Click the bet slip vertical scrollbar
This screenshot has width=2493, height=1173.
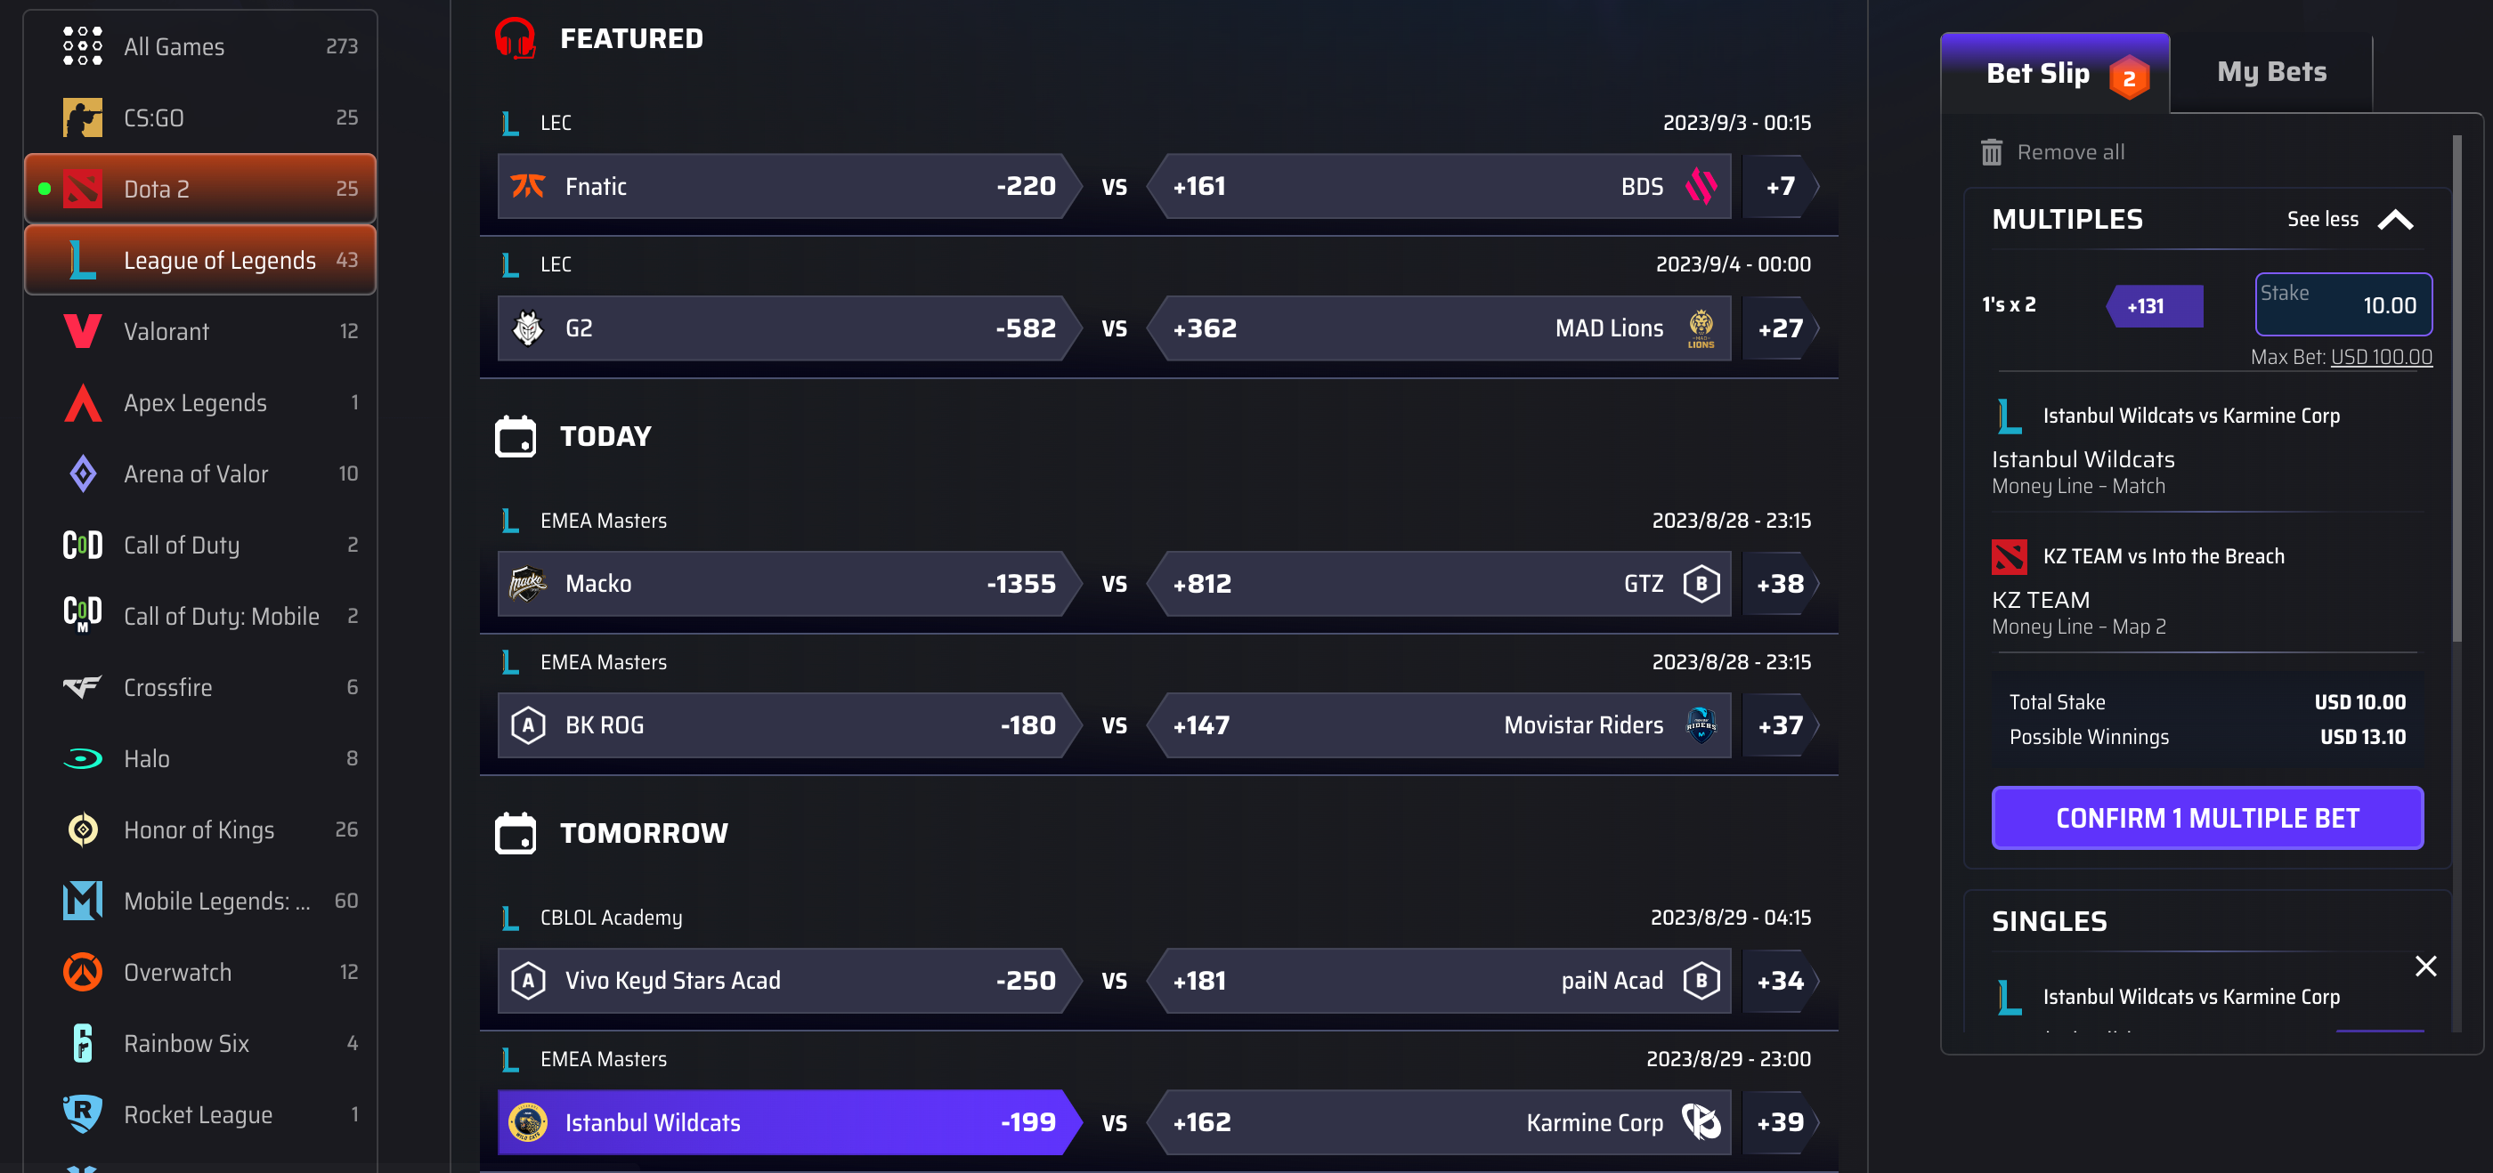2456,389
